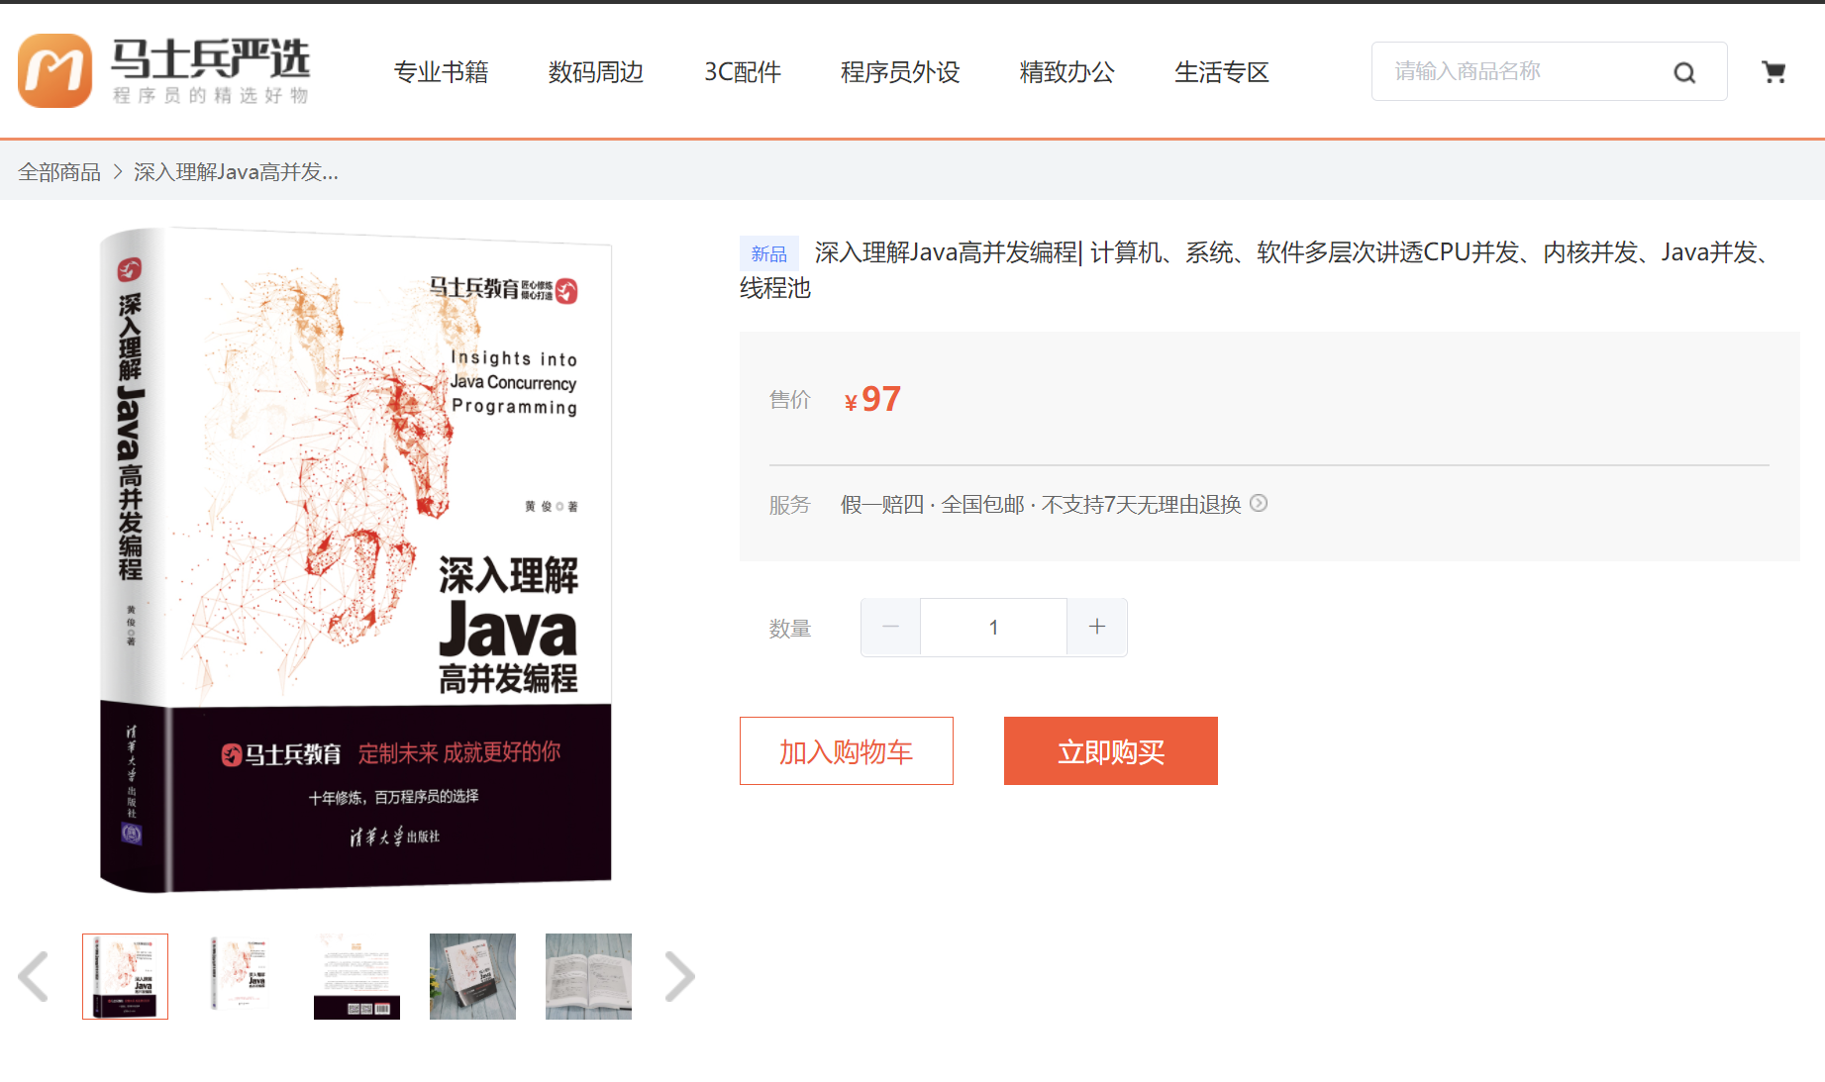
Task: Open the 精致办公 category
Action: (1067, 72)
